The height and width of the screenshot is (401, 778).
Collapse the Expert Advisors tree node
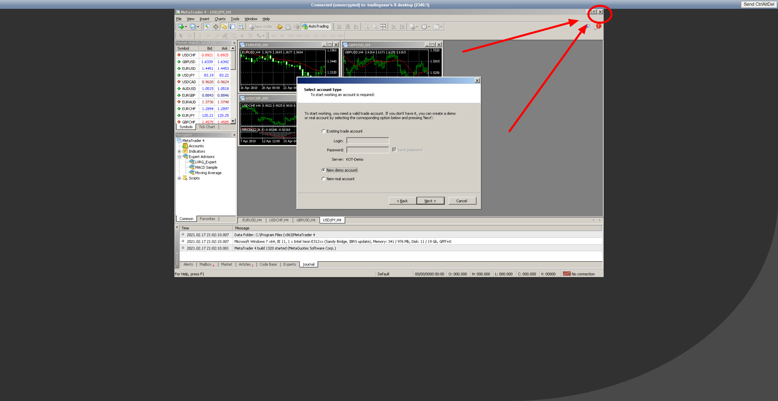[179, 157]
